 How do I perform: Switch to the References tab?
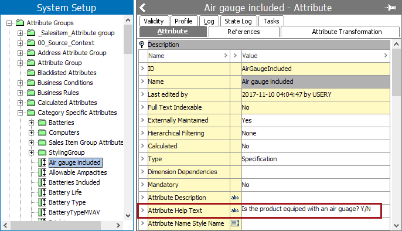[x=244, y=32]
